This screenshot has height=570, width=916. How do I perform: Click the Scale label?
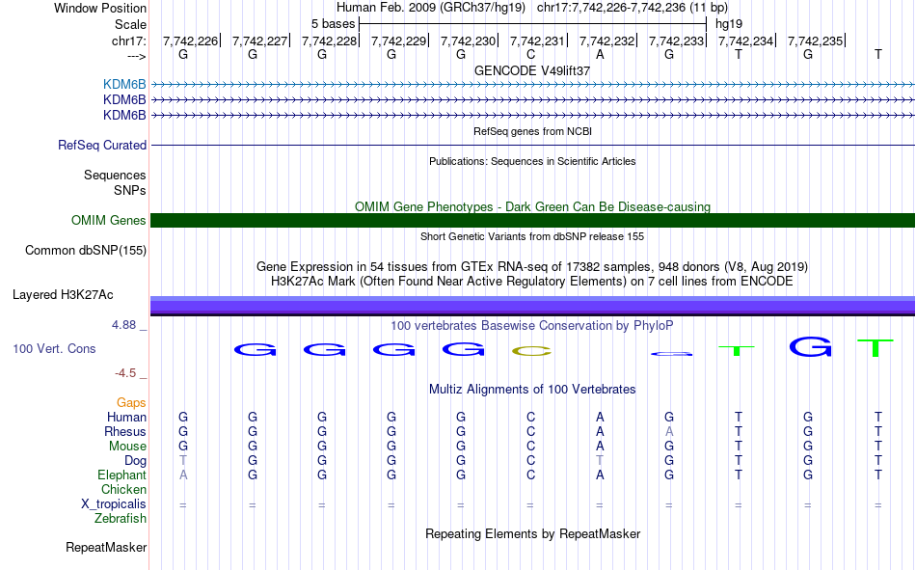click(131, 24)
